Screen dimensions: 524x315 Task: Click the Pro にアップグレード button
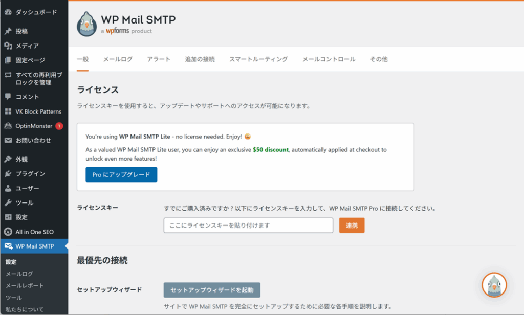pos(121,174)
